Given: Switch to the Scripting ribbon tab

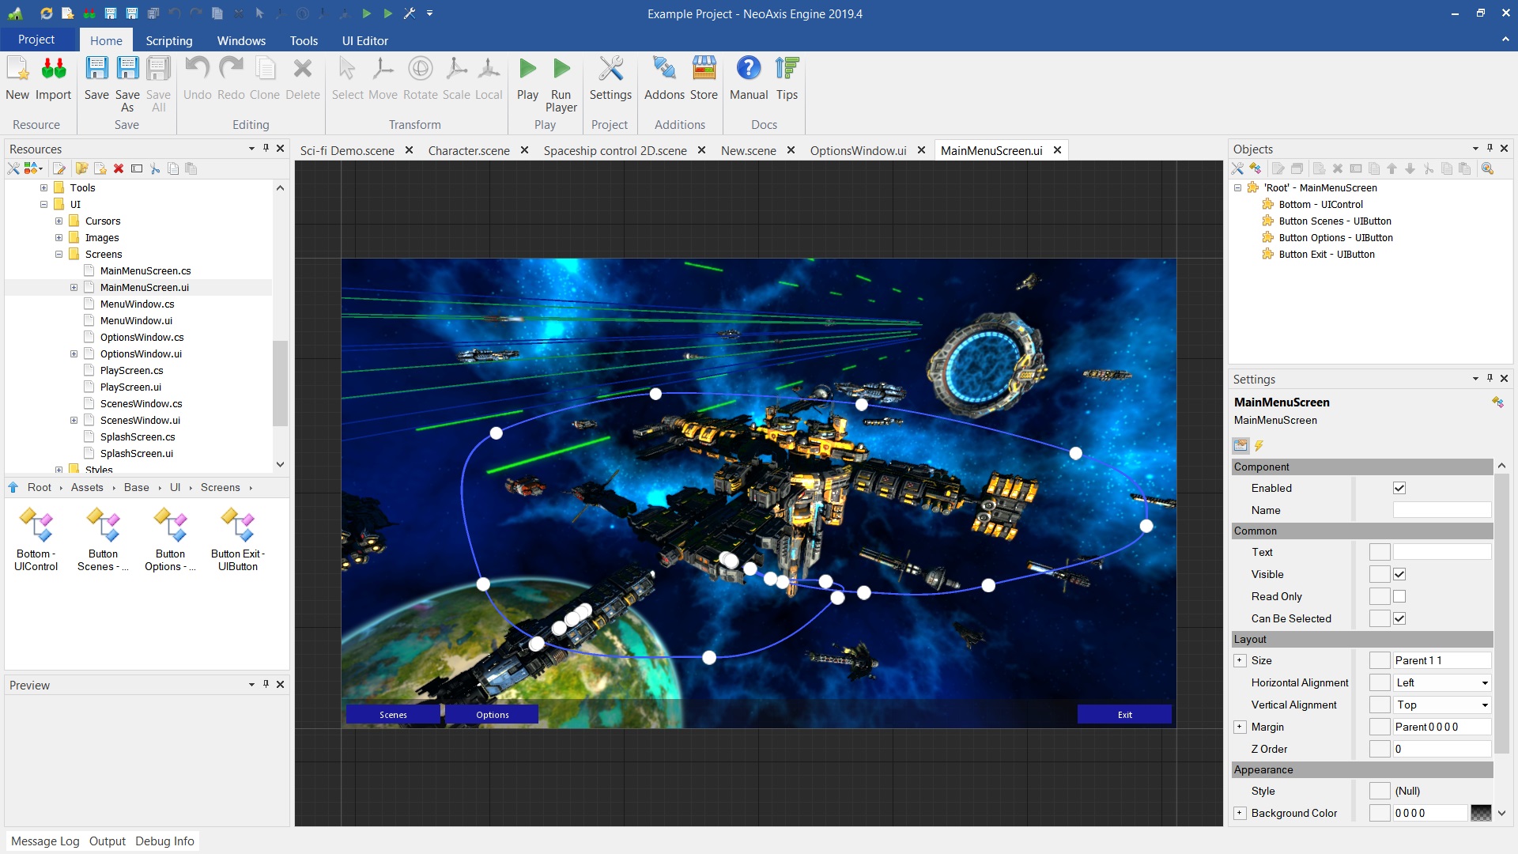Looking at the screenshot, I should tap(168, 40).
